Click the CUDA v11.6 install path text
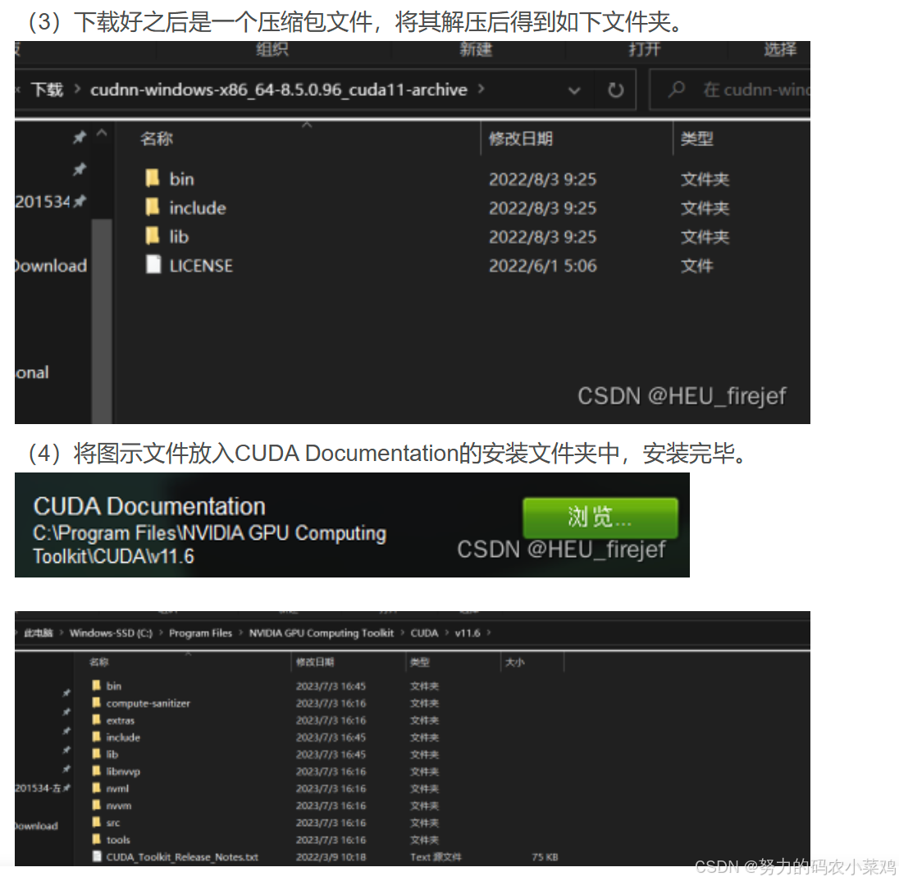This screenshot has width=899, height=881. tap(209, 545)
